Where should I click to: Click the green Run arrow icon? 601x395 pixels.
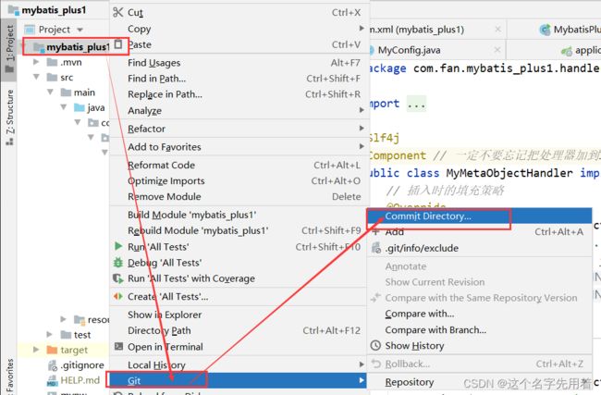(118, 246)
